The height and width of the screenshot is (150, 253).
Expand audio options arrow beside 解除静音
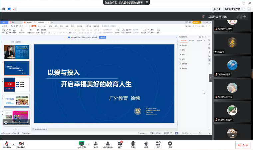(x=14, y=145)
